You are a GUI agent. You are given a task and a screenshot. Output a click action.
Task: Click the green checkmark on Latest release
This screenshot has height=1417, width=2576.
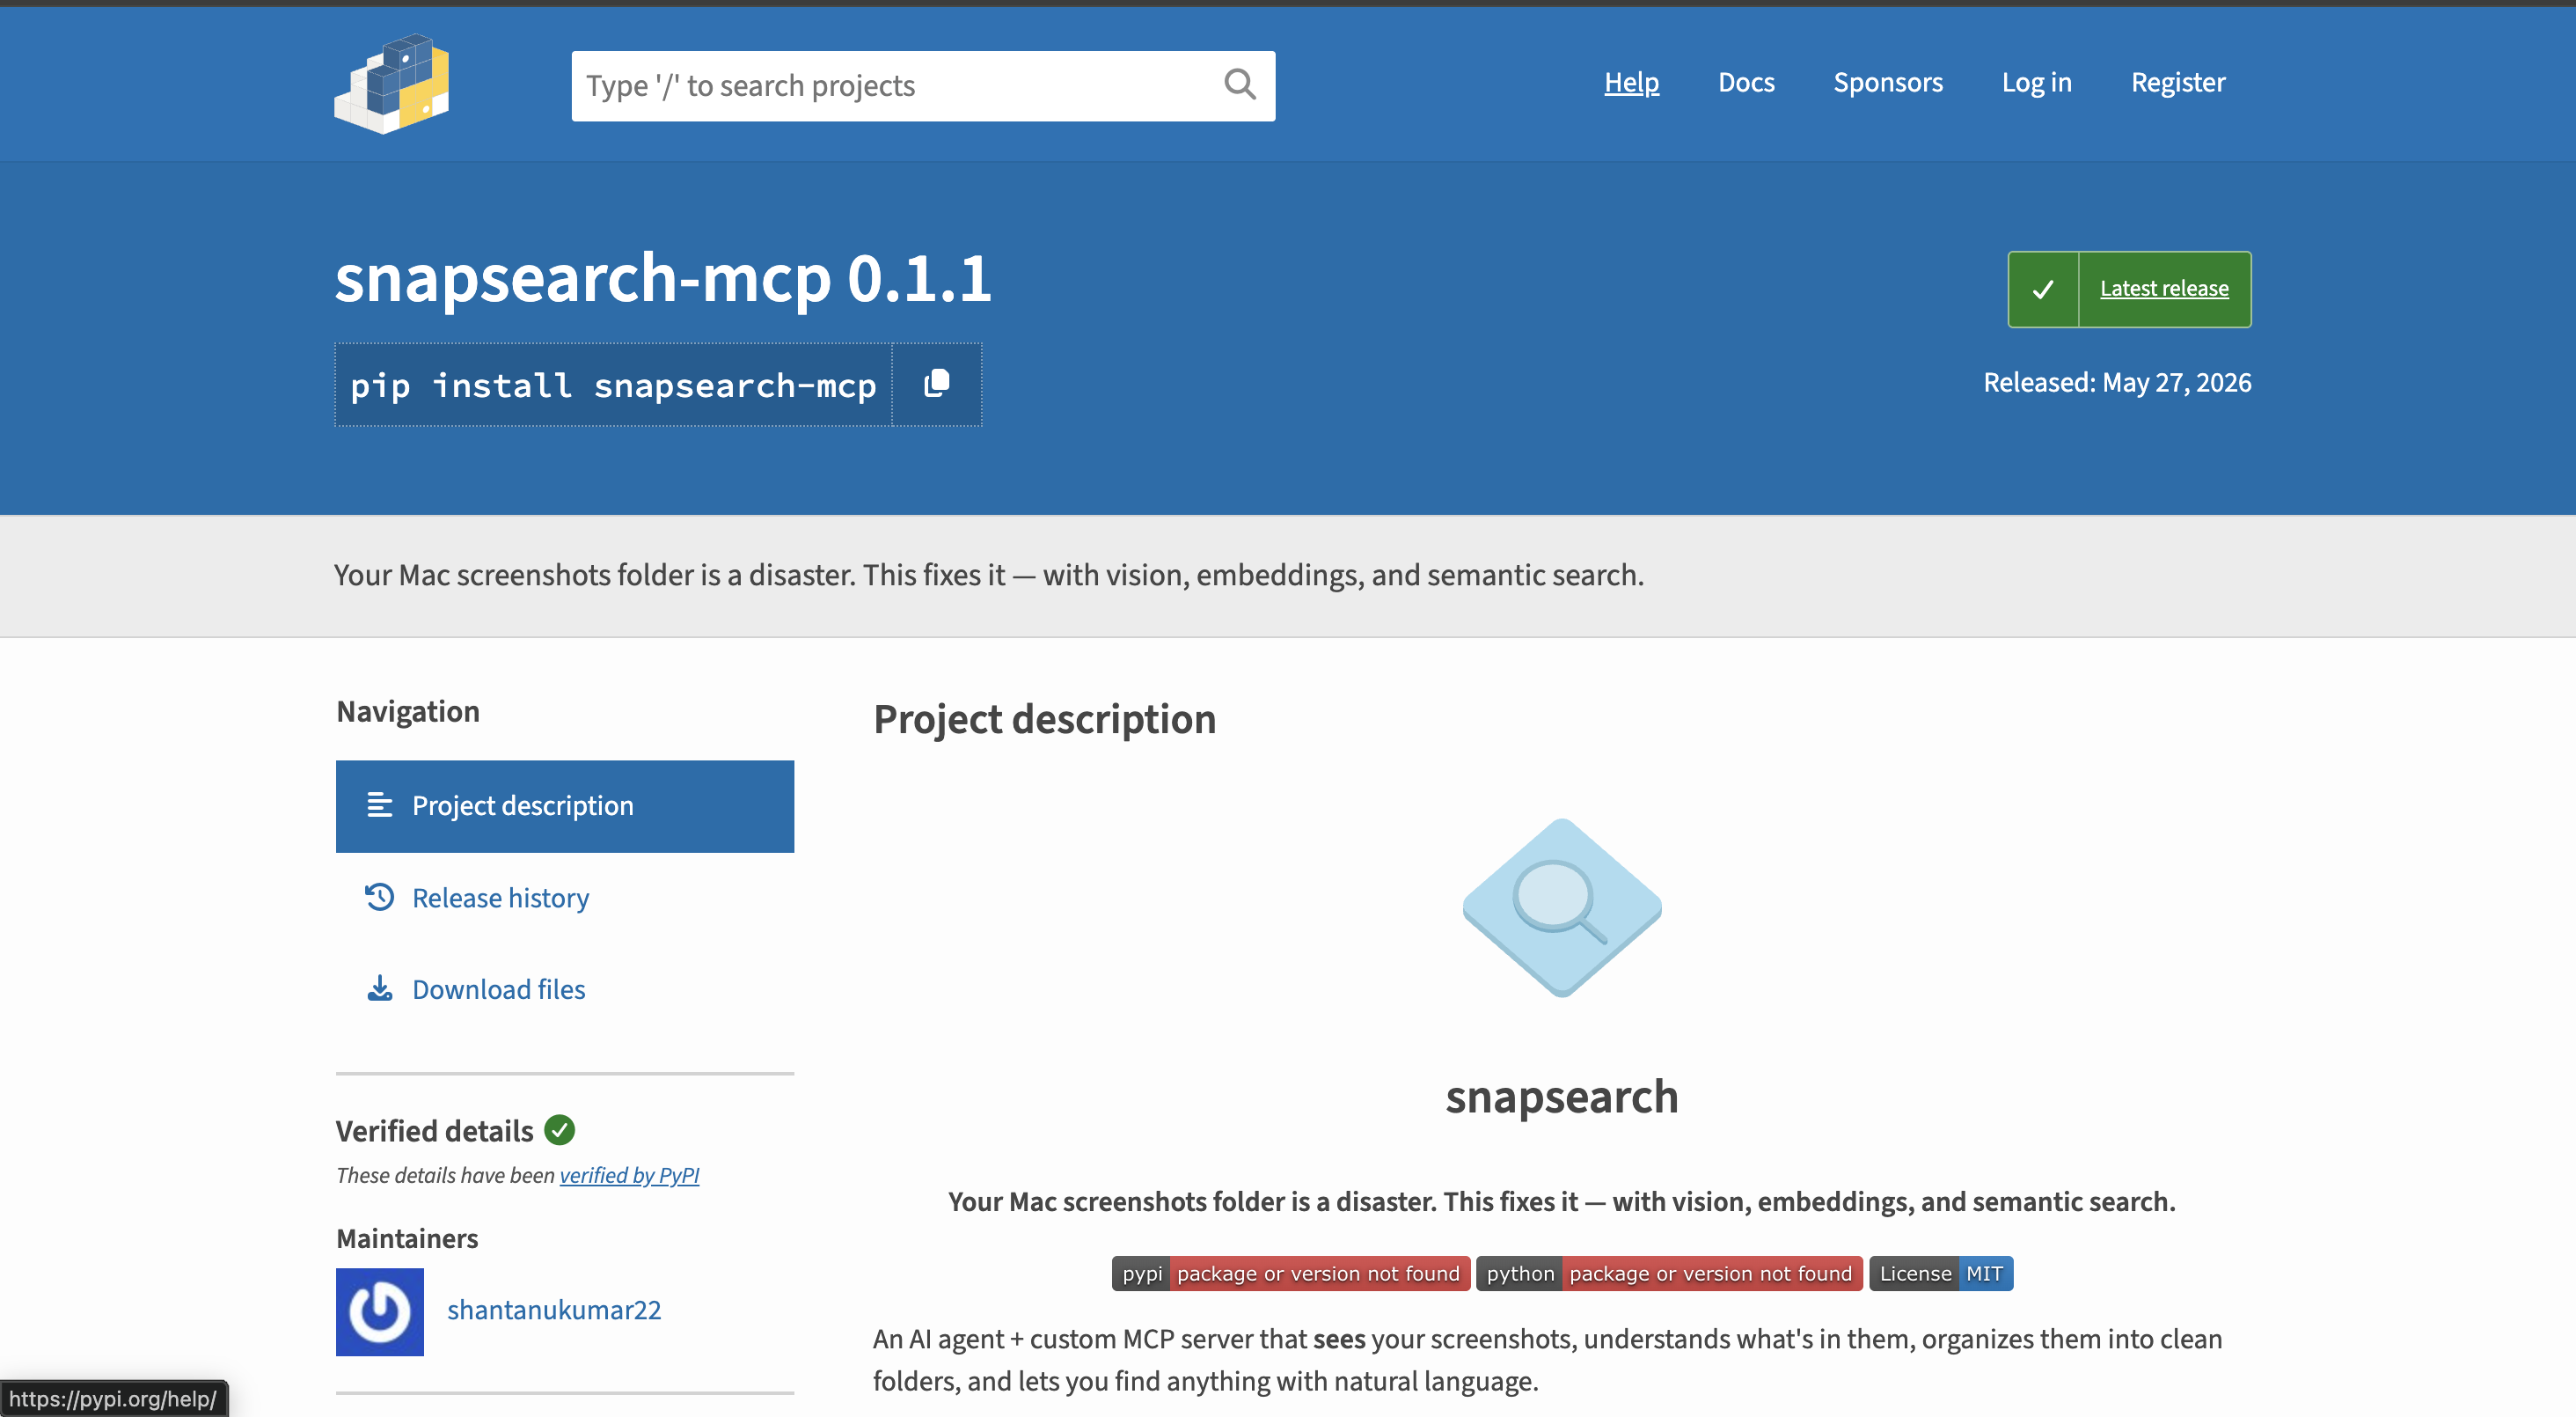[2043, 290]
